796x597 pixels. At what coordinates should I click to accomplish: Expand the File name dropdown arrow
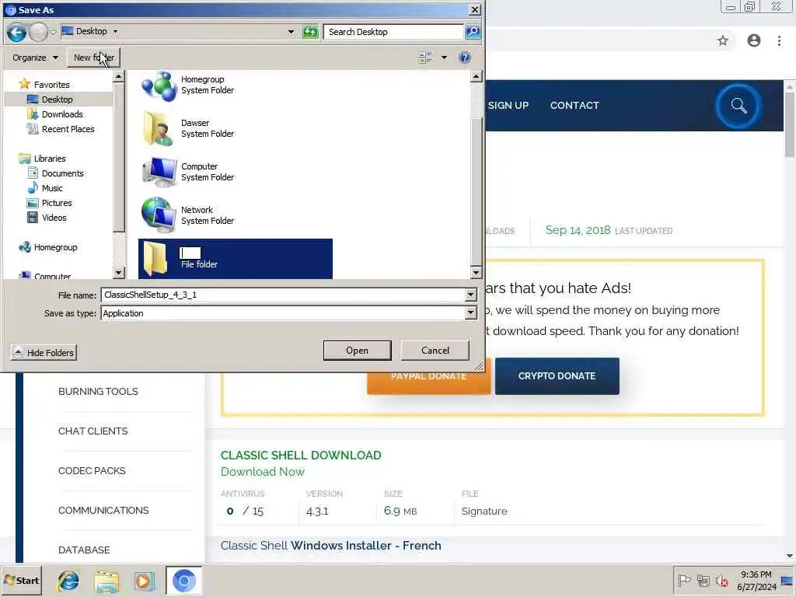[x=470, y=295]
